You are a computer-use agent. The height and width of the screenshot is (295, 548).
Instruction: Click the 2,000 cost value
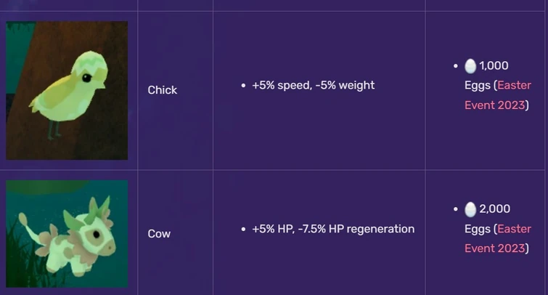[x=494, y=209]
